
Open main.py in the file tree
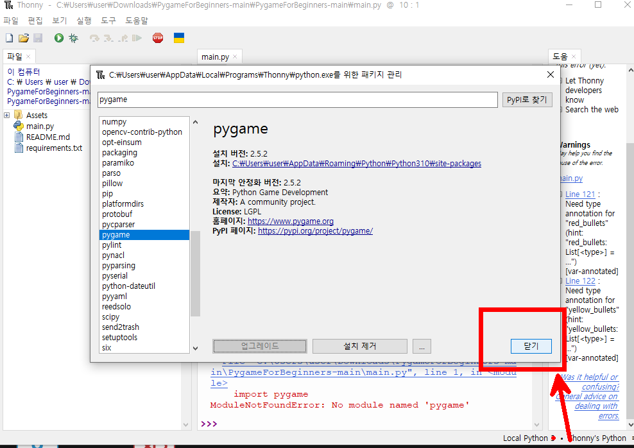click(x=40, y=126)
